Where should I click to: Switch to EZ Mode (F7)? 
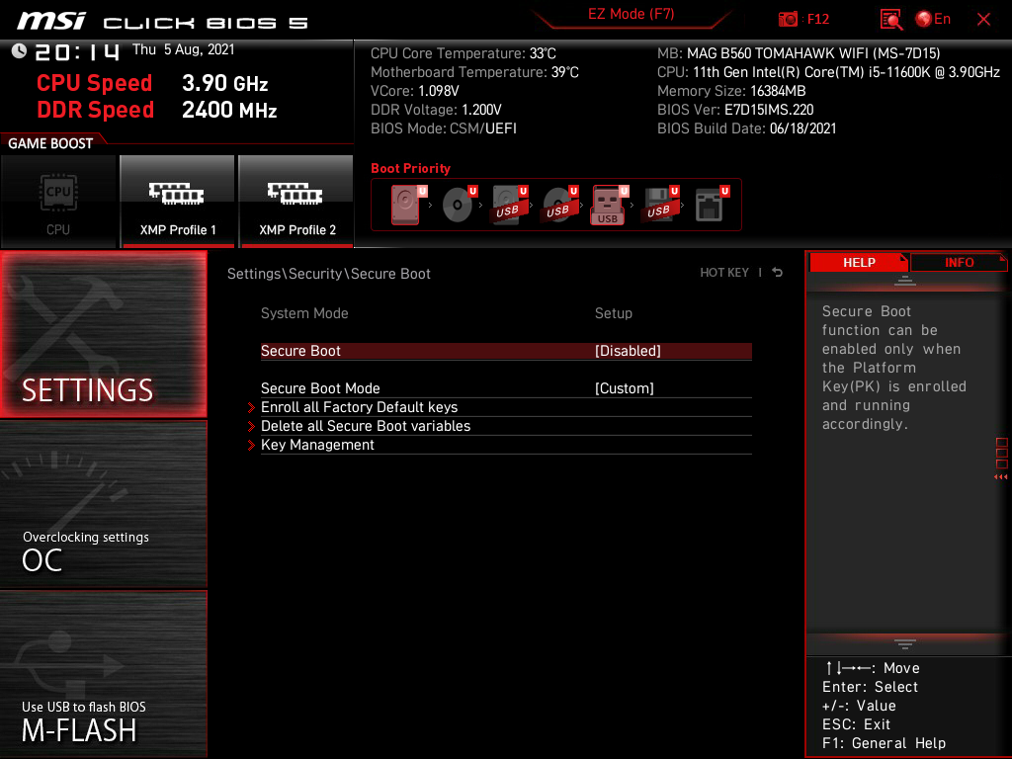(631, 14)
